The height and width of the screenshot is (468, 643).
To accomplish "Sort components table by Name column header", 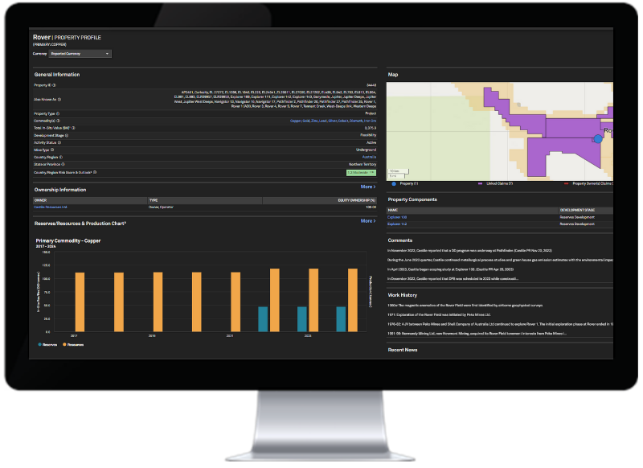I will pos(395,210).
